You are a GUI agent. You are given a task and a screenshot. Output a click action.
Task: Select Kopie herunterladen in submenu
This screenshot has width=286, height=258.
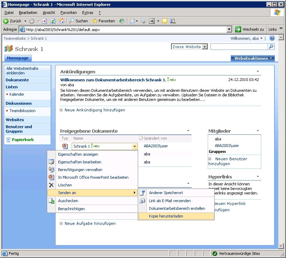176,216
